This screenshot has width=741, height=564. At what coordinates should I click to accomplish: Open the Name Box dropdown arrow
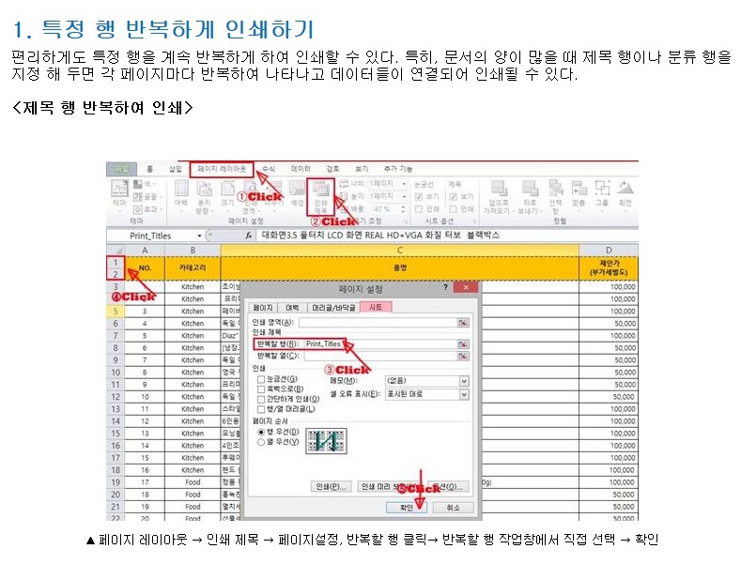coord(199,236)
